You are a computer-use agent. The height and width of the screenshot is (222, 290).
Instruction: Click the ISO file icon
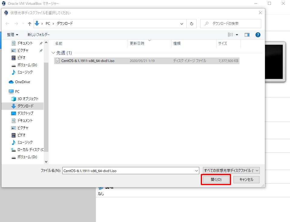[x=58, y=61]
